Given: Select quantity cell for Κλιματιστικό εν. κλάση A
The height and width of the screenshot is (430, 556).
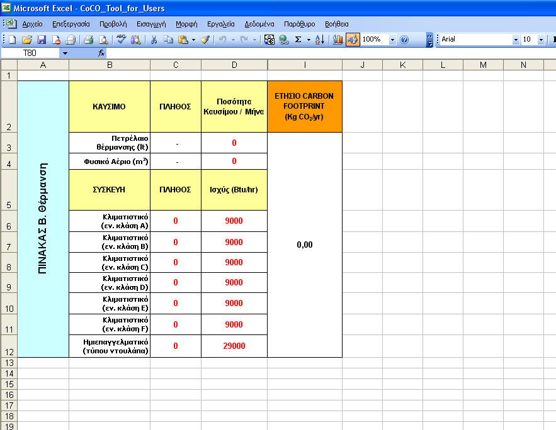Looking at the screenshot, I should (x=176, y=221).
